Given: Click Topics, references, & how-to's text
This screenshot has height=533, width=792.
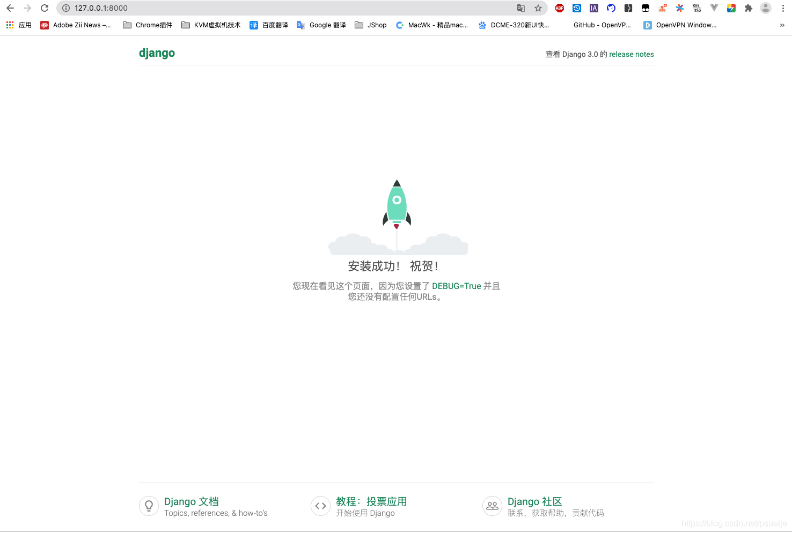Looking at the screenshot, I should pos(216,513).
